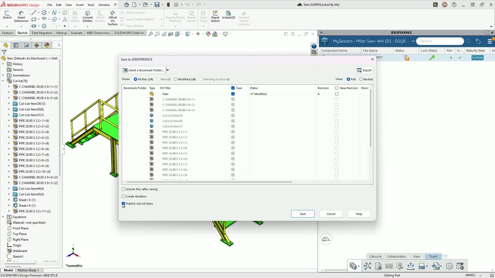Select the All files radio button

coord(136,79)
